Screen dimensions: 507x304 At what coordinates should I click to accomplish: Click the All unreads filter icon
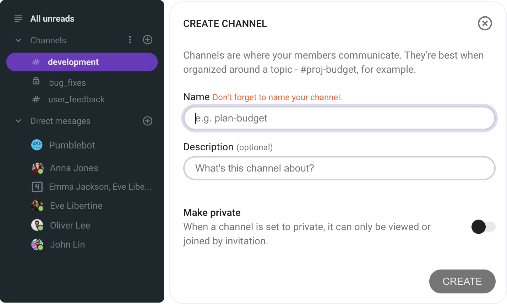18,18
